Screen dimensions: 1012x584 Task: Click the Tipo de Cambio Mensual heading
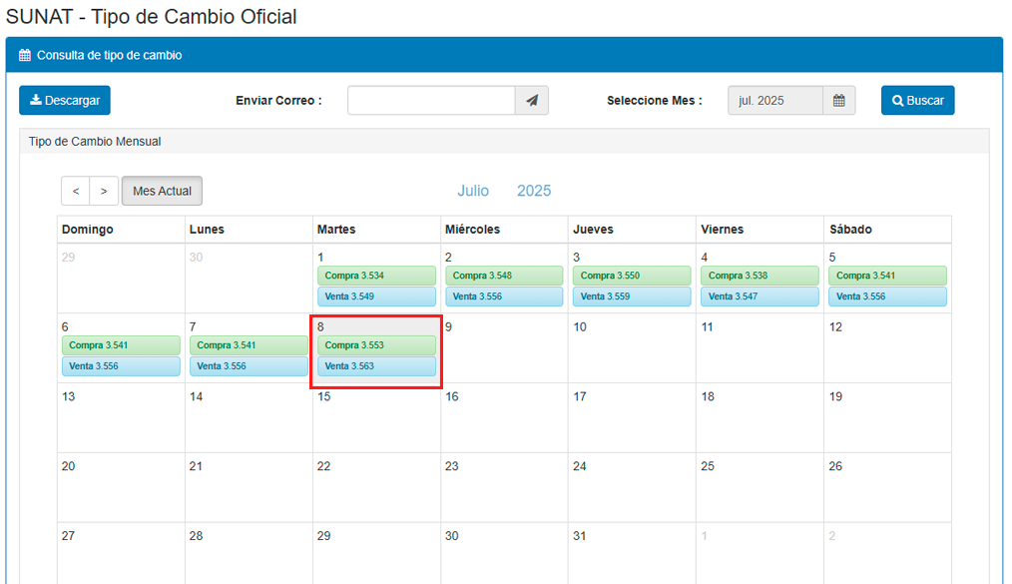click(95, 142)
